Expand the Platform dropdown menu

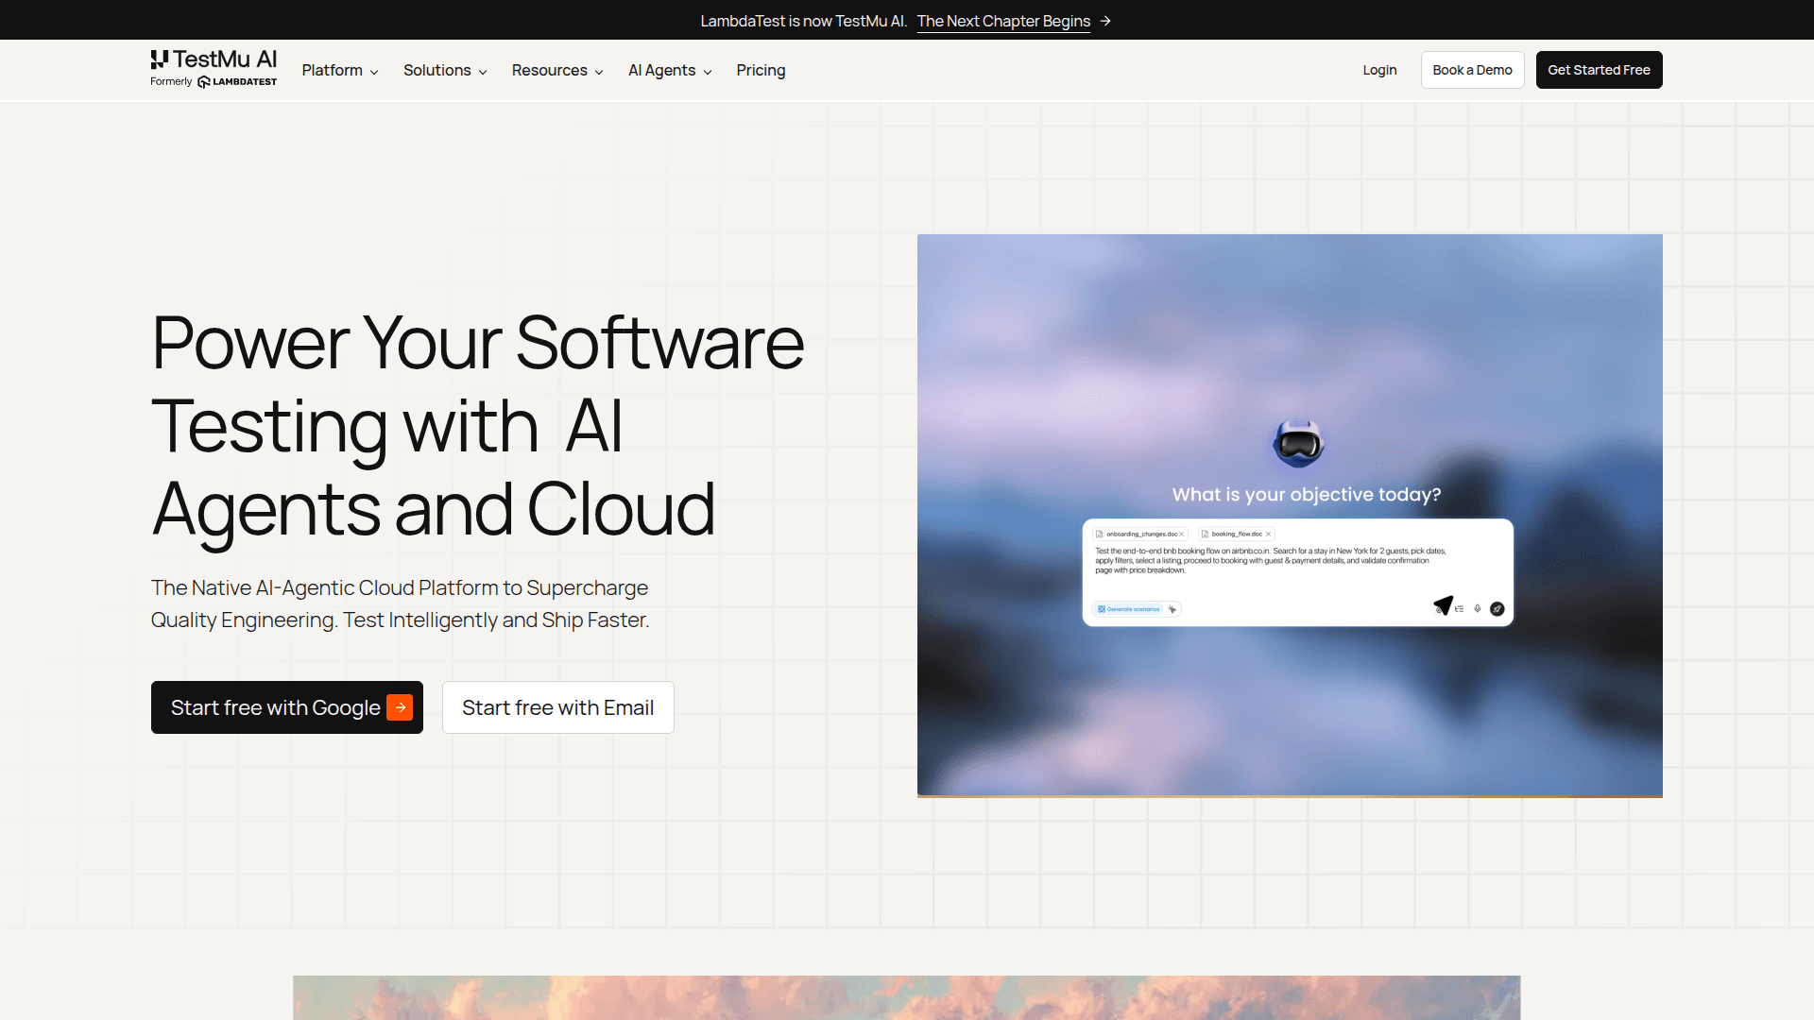(340, 70)
